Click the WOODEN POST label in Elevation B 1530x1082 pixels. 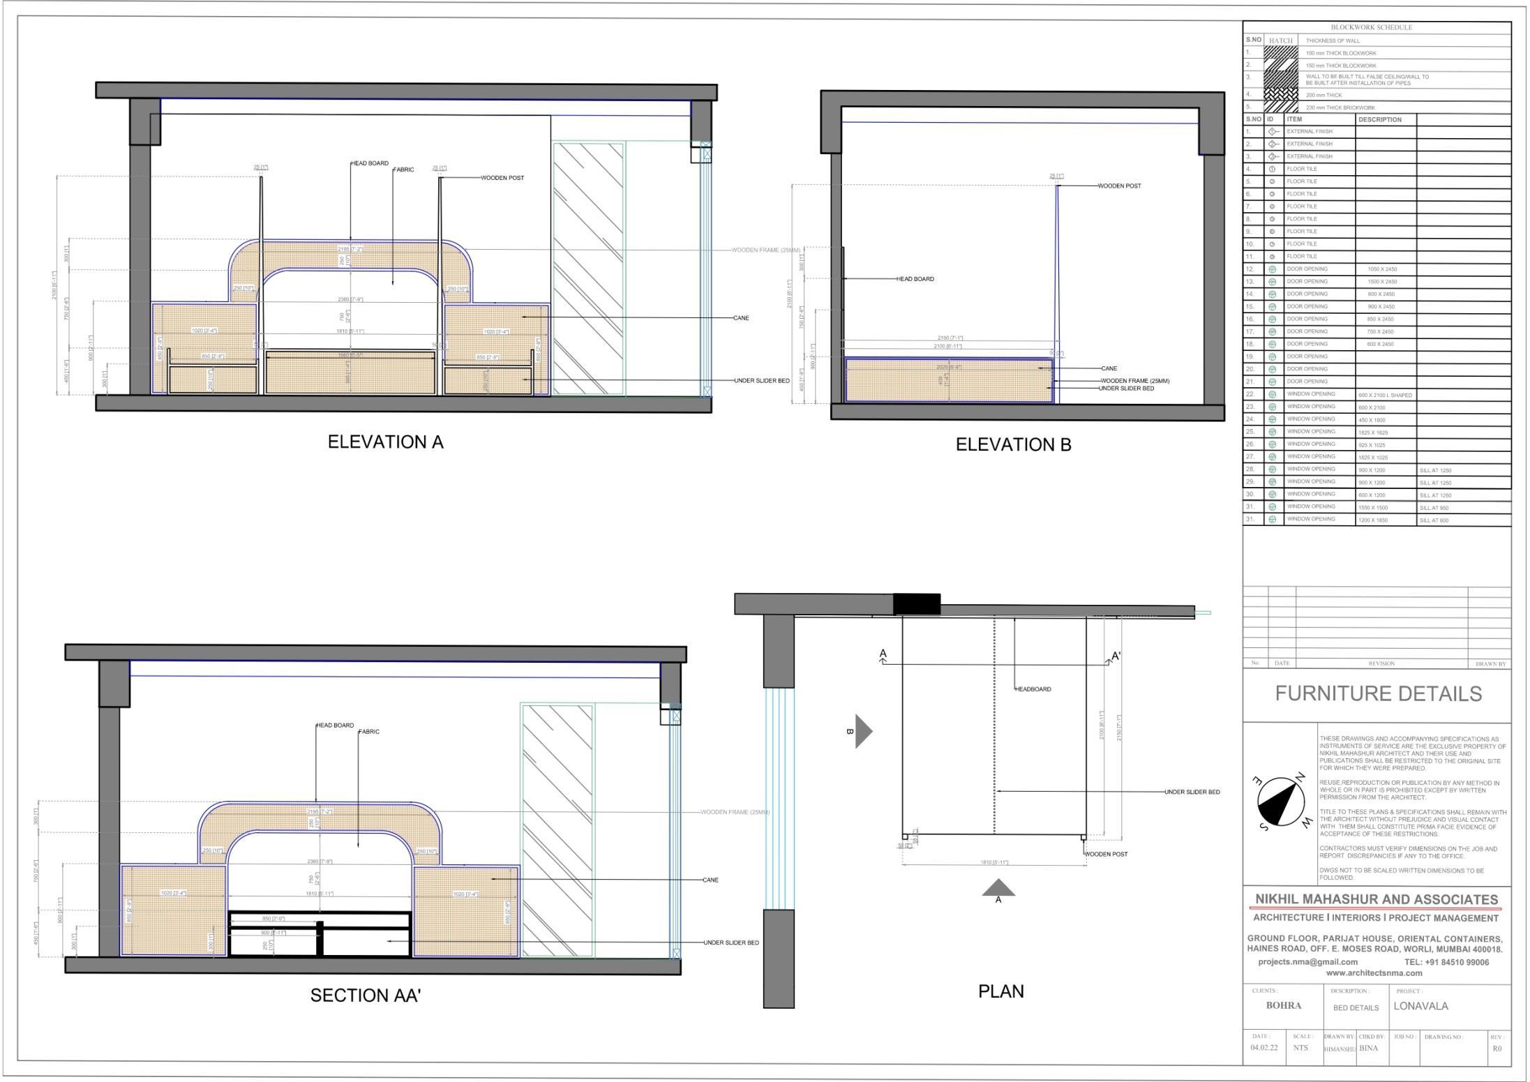pyautogui.click(x=1119, y=186)
